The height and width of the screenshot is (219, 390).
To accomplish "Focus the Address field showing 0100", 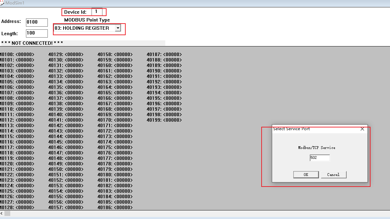I will [37, 22].
